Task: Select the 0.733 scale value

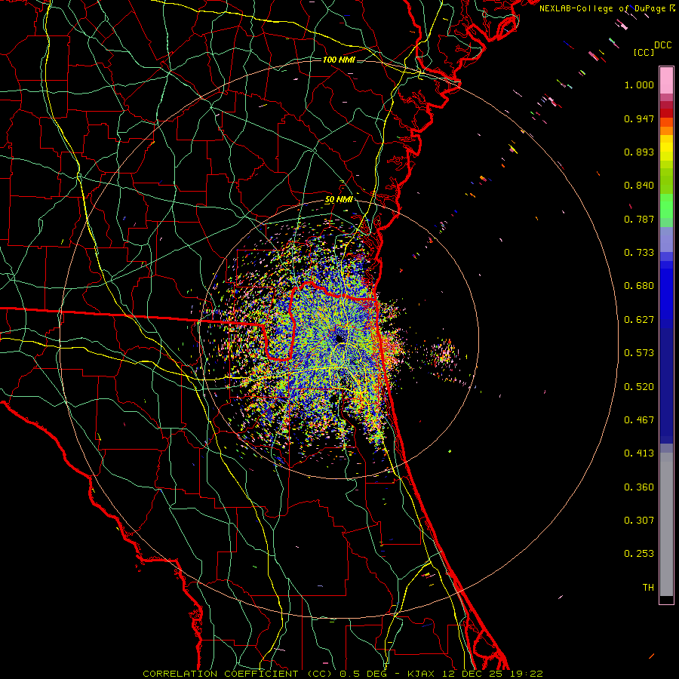Action: (x=639, y=253)
